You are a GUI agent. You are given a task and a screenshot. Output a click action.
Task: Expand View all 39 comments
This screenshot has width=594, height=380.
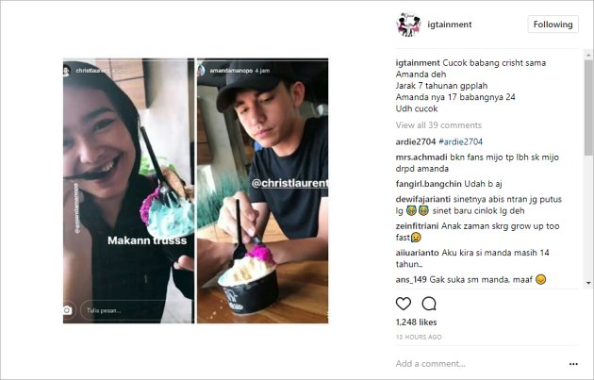point(438,125)
